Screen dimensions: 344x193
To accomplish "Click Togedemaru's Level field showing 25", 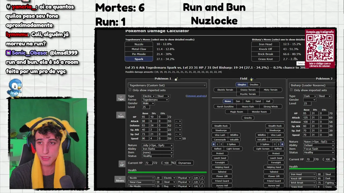I will pos(145,107).
